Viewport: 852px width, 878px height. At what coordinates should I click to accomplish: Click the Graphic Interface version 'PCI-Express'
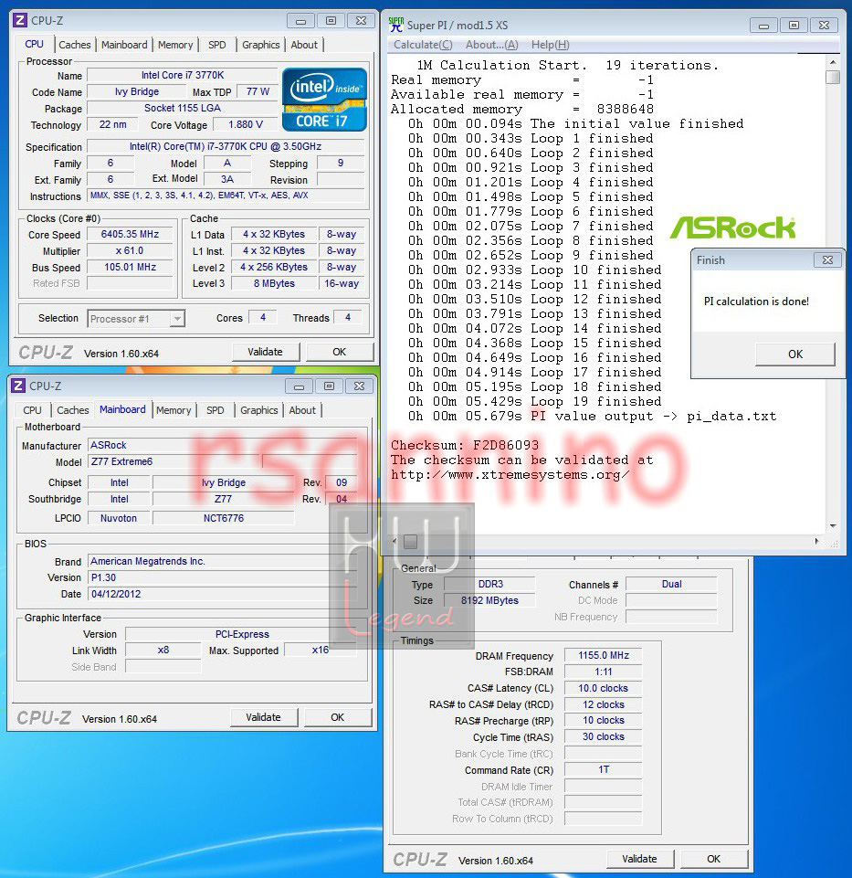[241, 634]
